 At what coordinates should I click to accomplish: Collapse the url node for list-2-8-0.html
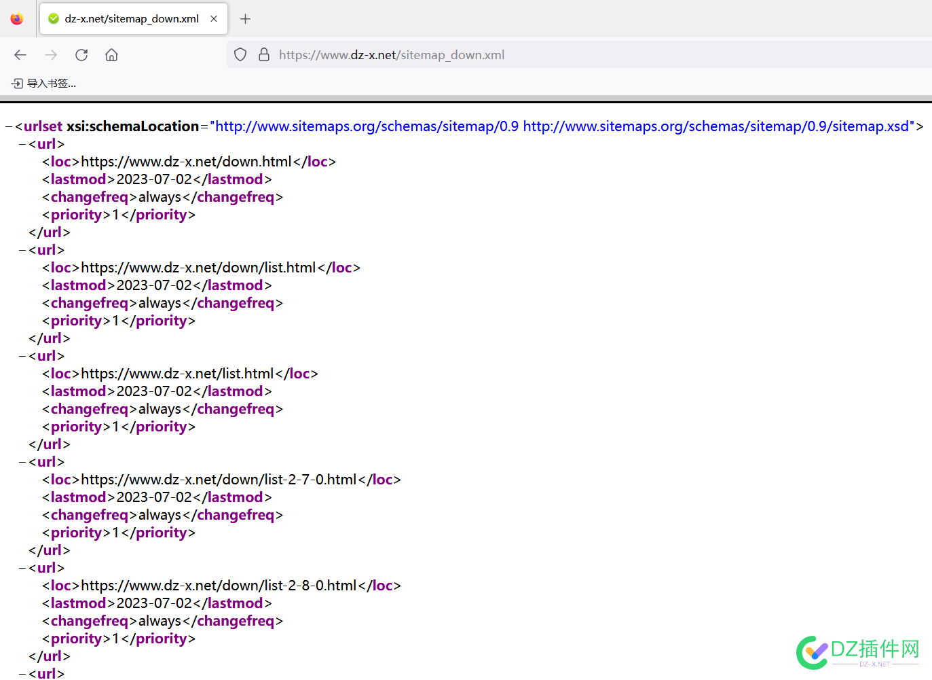(x=22, y=569)
